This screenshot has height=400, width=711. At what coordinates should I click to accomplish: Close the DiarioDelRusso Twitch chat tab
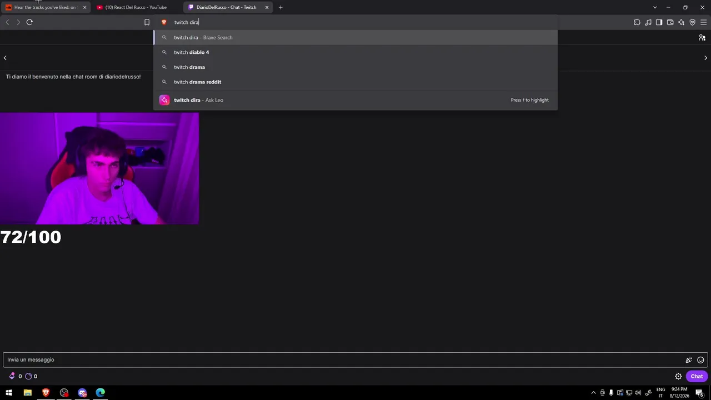click(x=267, y=7)
